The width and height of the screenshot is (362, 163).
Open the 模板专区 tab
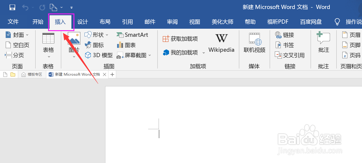[x=32, y=74]
